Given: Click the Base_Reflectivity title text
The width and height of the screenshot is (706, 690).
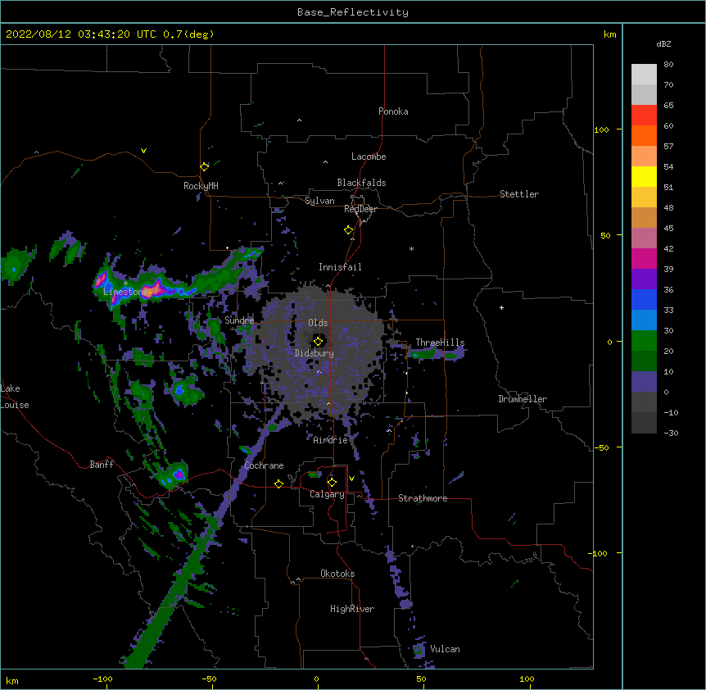Looking at the screenshot, I should 353,12.
